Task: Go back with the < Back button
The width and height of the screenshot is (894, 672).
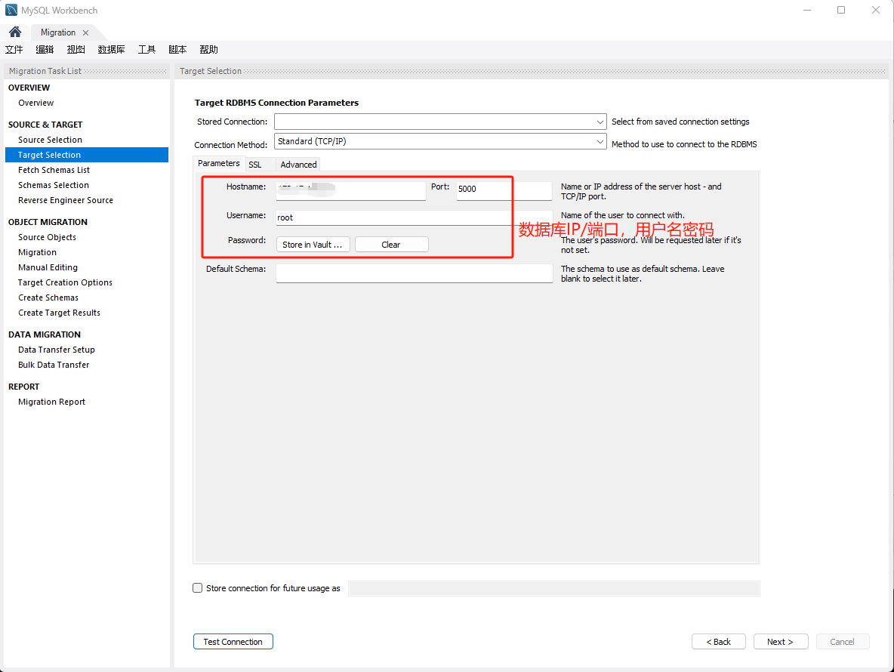Action: (718, 642)
